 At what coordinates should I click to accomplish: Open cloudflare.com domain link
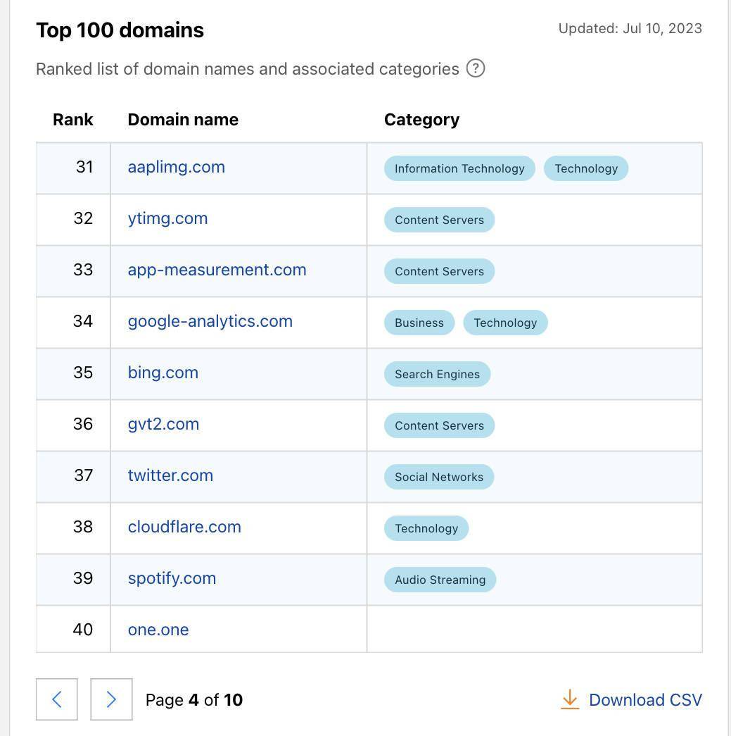[184, 527]
